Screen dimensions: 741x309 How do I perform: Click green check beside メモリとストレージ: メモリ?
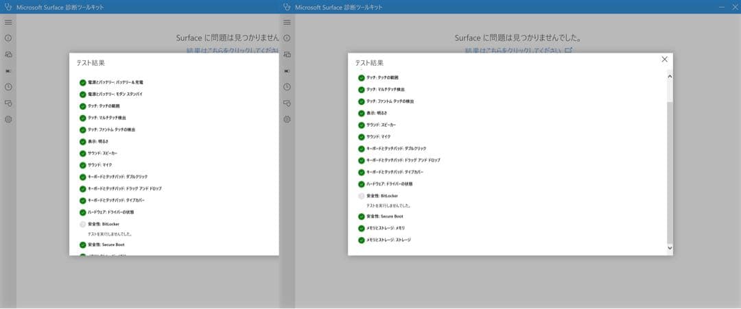(x=362, y=228)
